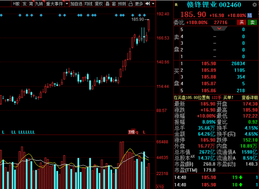
Task: Open the 更多 menu in toolbar
Action: coord(139,4)
